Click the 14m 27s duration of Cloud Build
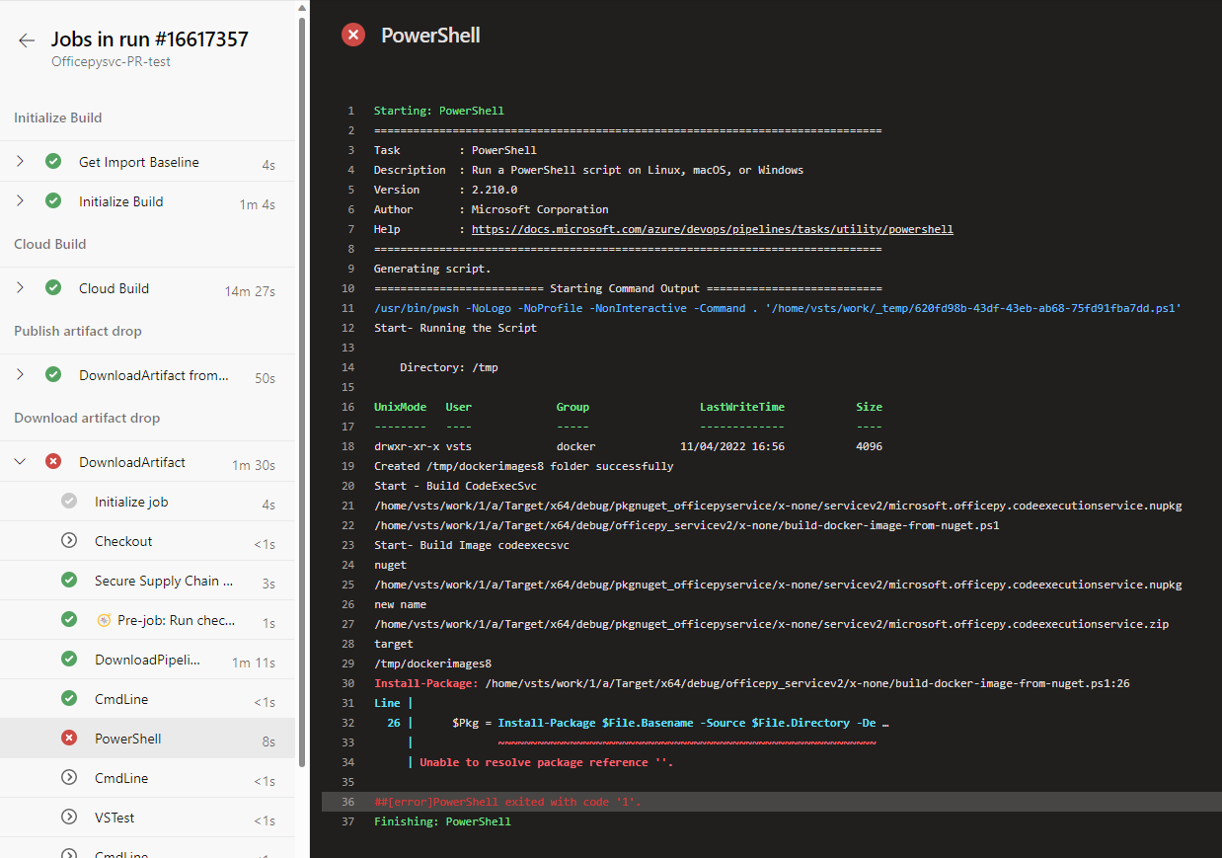 pyautogui.click(x=250, y=291)
